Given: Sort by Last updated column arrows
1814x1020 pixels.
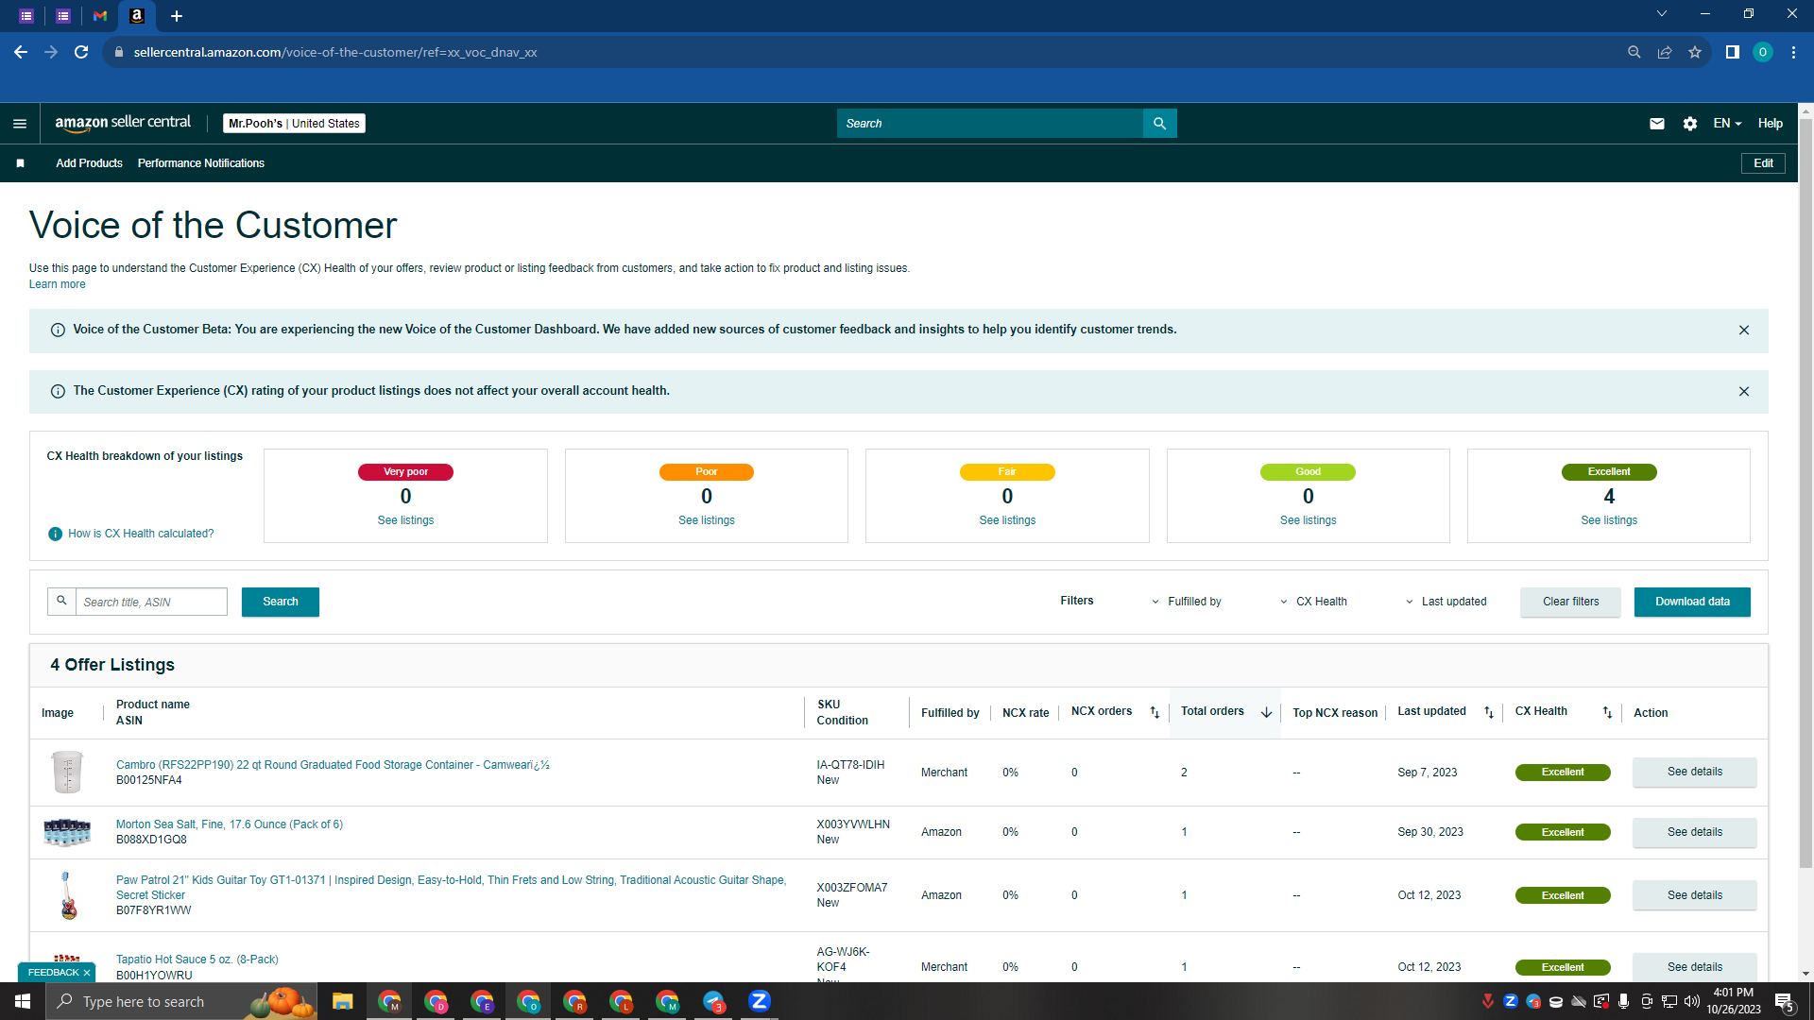Looking at the screenshot, I should point(1489,712).
